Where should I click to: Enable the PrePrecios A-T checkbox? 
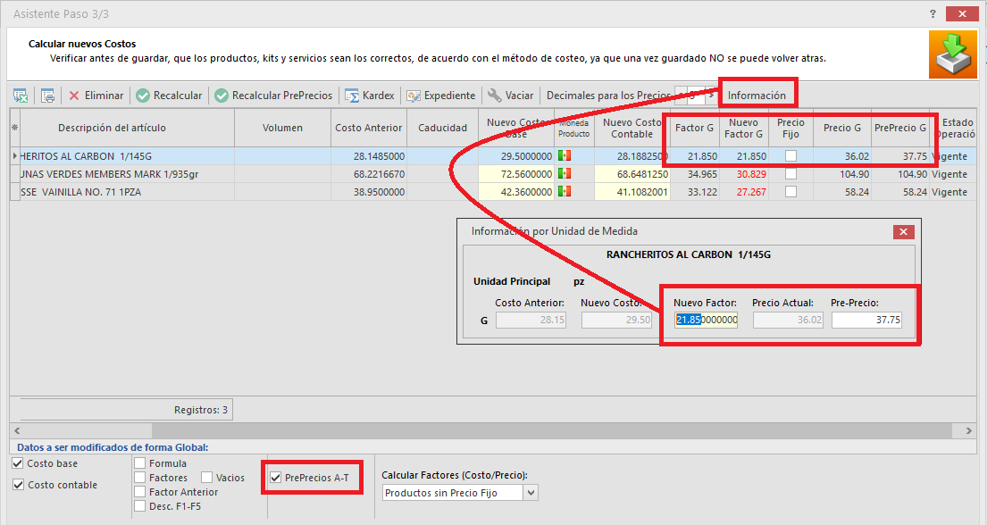[x=277, y=478]
